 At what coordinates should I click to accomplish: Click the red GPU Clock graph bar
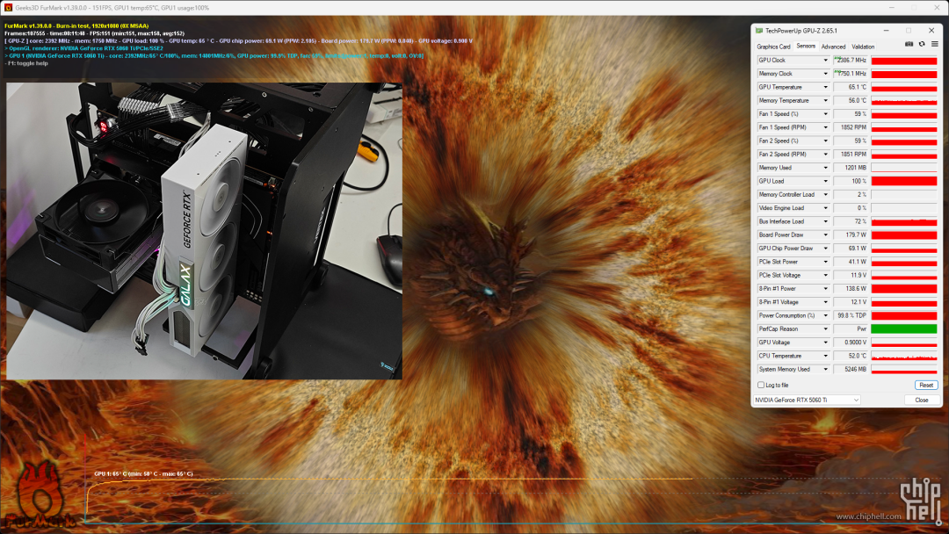[904, 61]
